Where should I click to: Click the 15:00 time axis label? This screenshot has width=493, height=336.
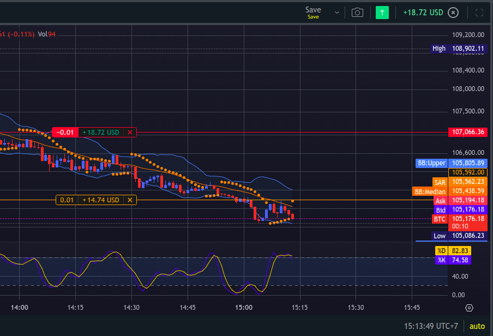point(244,308)
